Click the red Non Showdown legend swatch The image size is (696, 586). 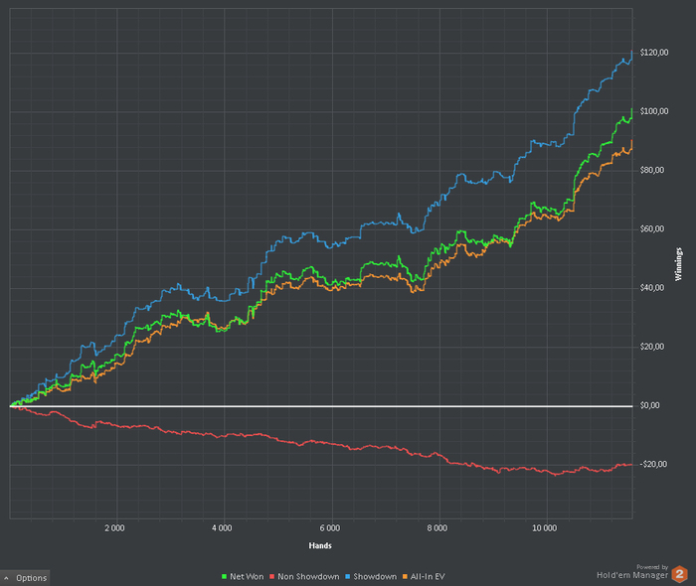pos(272,577)
